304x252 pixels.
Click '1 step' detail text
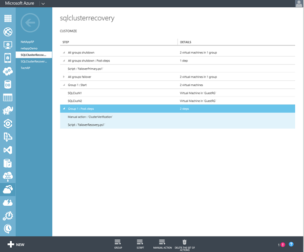click(184, 60)
